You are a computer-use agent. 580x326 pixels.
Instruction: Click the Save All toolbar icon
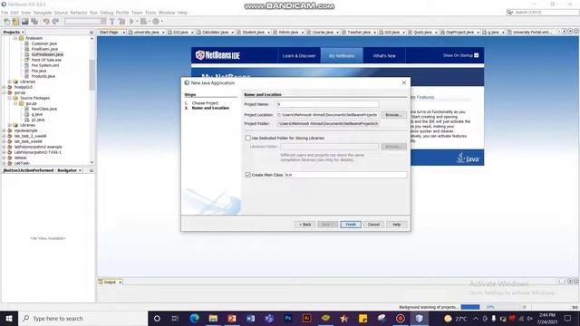(x=34, y=22)
